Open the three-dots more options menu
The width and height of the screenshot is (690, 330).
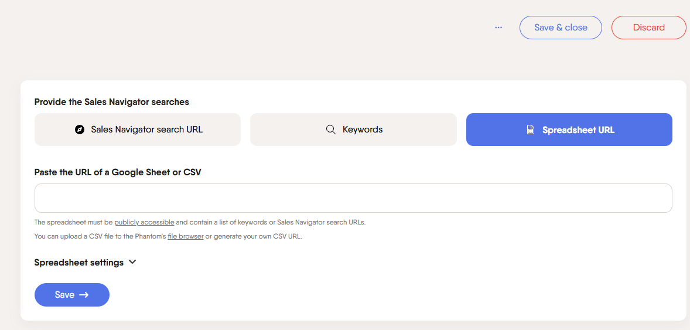pyautogui.click(x=498, y=28)
